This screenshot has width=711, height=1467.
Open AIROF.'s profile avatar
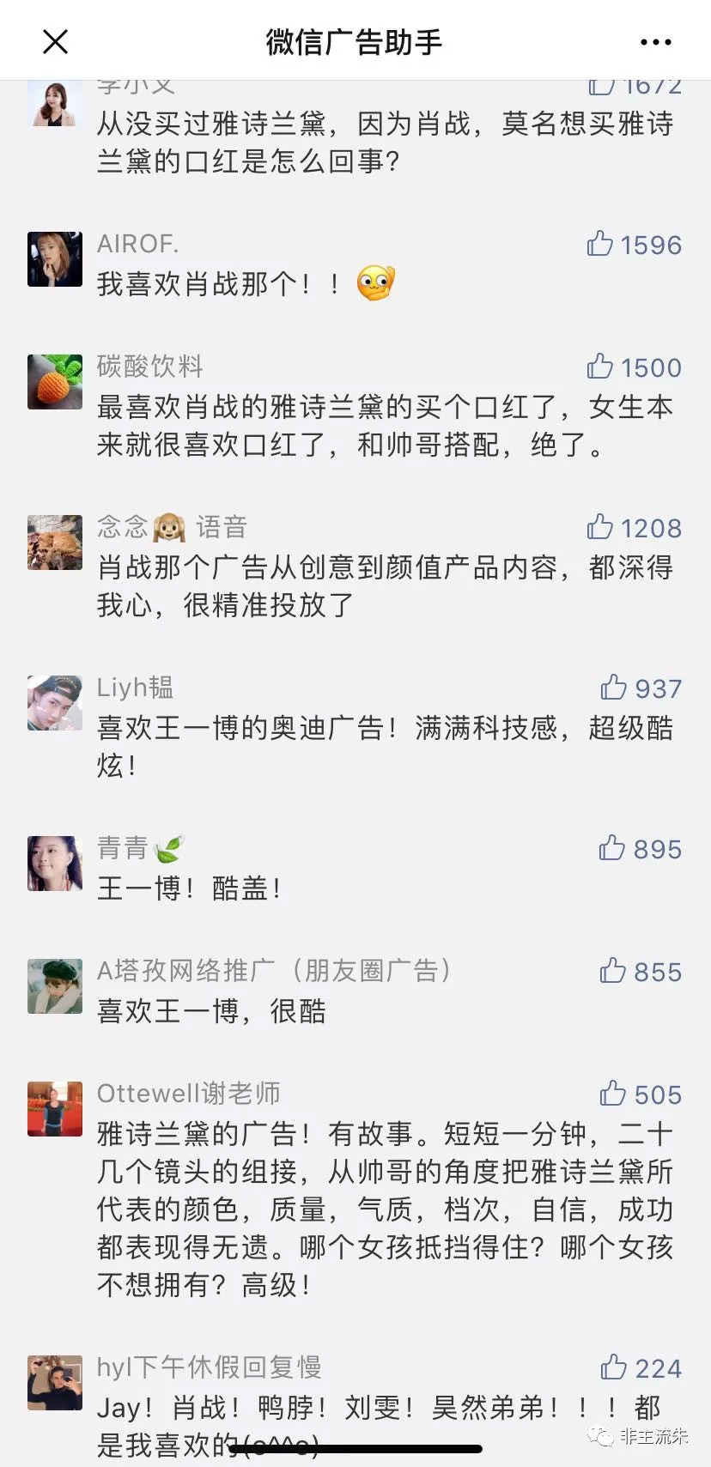(x=55, y=258)
